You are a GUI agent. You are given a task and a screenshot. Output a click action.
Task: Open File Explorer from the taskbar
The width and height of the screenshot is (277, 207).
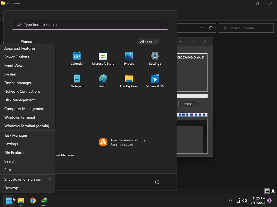(x=21, y=201)
